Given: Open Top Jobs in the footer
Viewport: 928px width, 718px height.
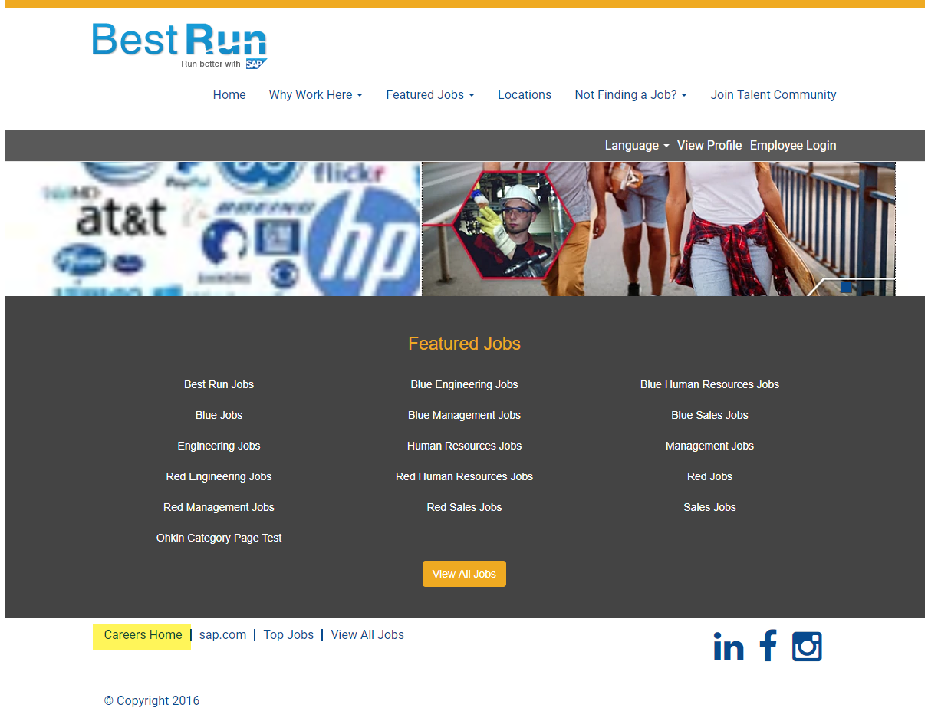Looking at the screenshot, I should (x=288, y=635).
